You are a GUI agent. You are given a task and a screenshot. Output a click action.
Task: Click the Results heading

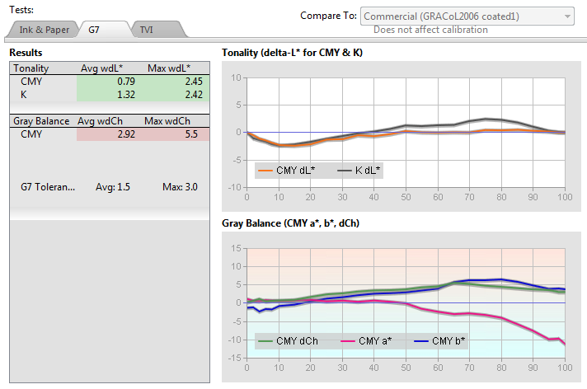(26, 53)
